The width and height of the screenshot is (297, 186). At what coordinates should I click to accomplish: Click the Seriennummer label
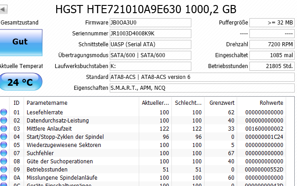[x=90, y=34]
